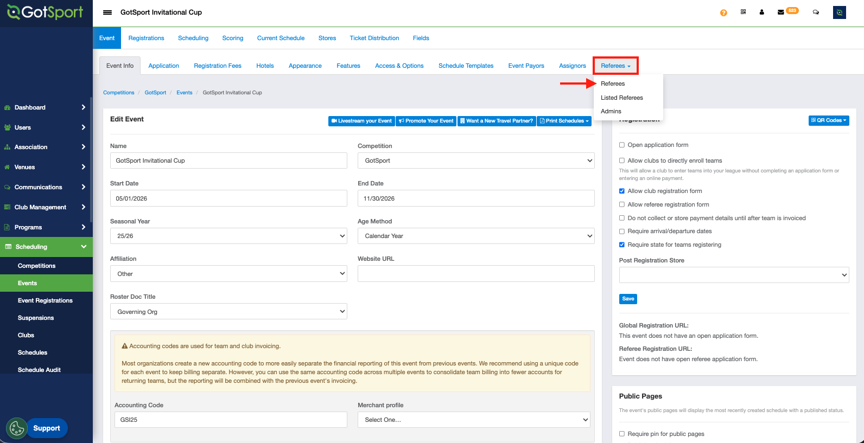Open the chat bubbles icon
The image size is (864, 443).
815,12
